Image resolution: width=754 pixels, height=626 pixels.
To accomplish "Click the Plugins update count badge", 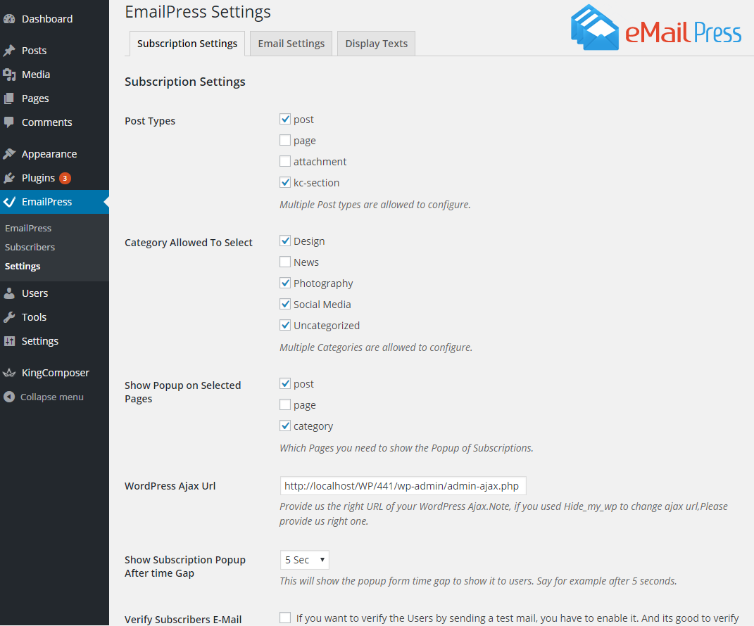I will (x=65, y=178).
